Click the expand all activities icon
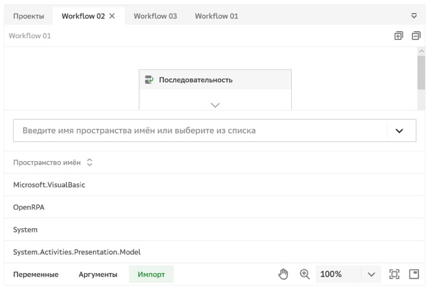The image size is (430, 293). point(398,36)
